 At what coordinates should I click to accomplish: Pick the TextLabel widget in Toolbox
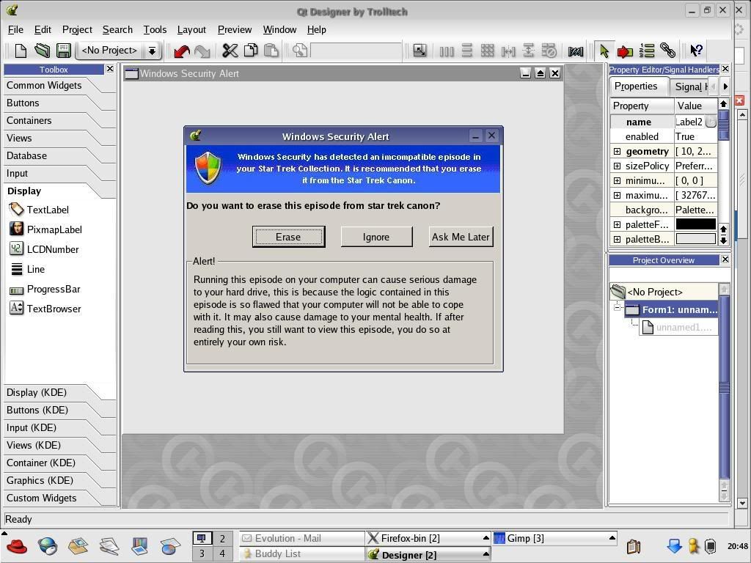(x=39, y=210)
